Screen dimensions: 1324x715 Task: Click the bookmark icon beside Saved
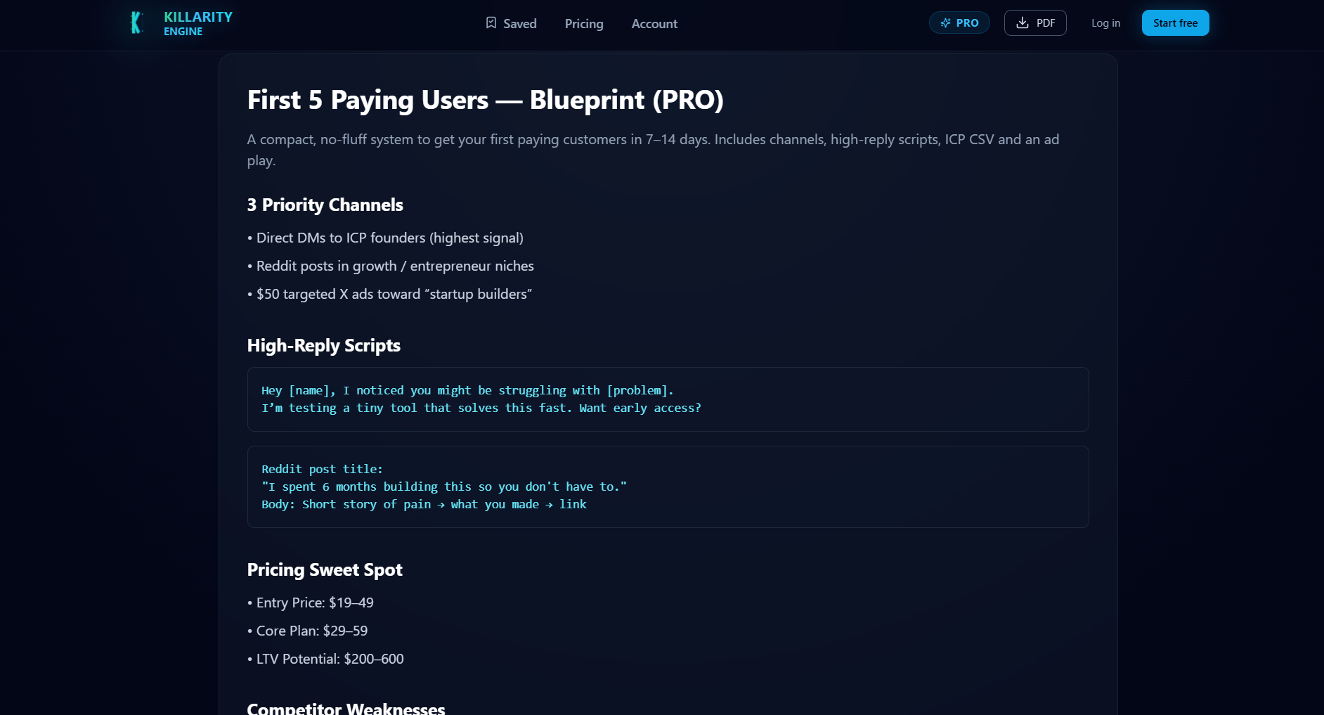[x=491, y=23]
